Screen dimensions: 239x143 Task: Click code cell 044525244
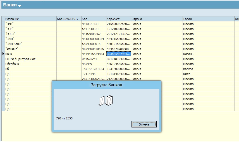pyautogui.click(x=94, y=59)
